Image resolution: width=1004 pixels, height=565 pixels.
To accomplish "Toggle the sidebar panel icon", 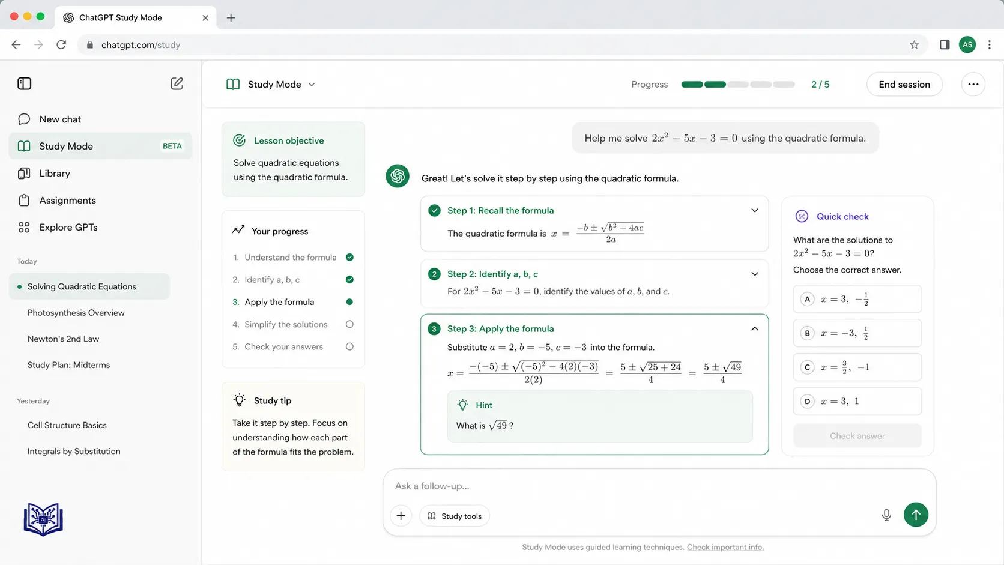I will click(25, 83).
